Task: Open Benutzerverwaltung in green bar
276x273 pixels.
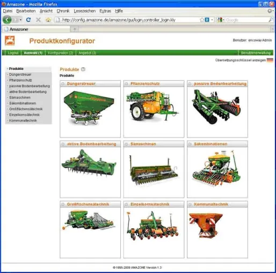Action: pos(256,53)
